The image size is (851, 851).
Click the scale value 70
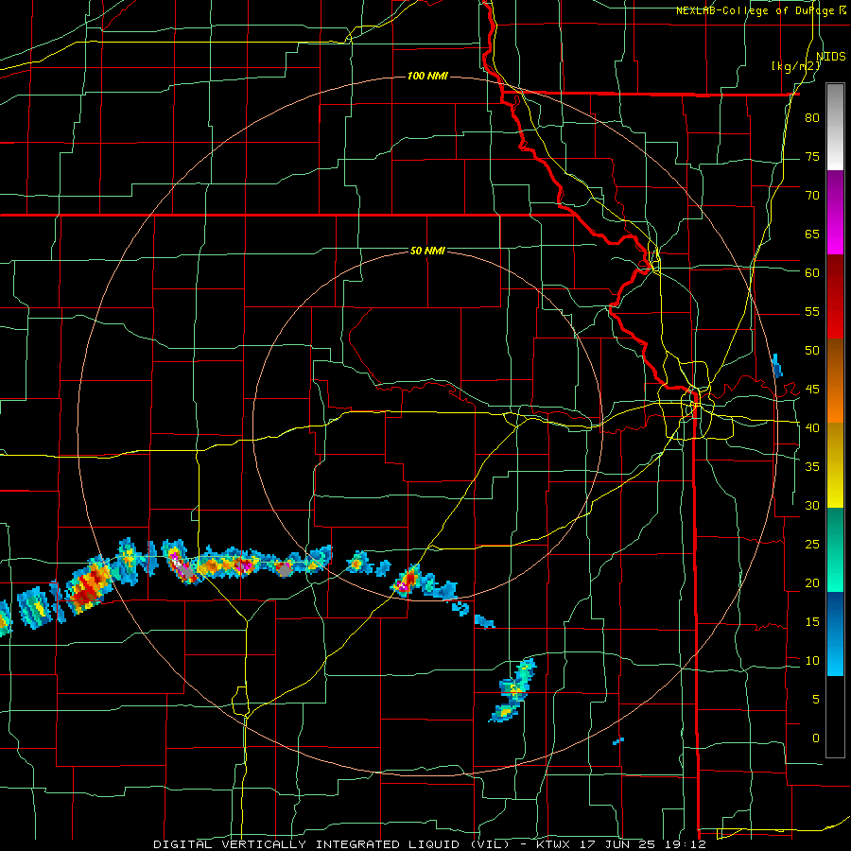pyautogui.click(x=812, y=196)
